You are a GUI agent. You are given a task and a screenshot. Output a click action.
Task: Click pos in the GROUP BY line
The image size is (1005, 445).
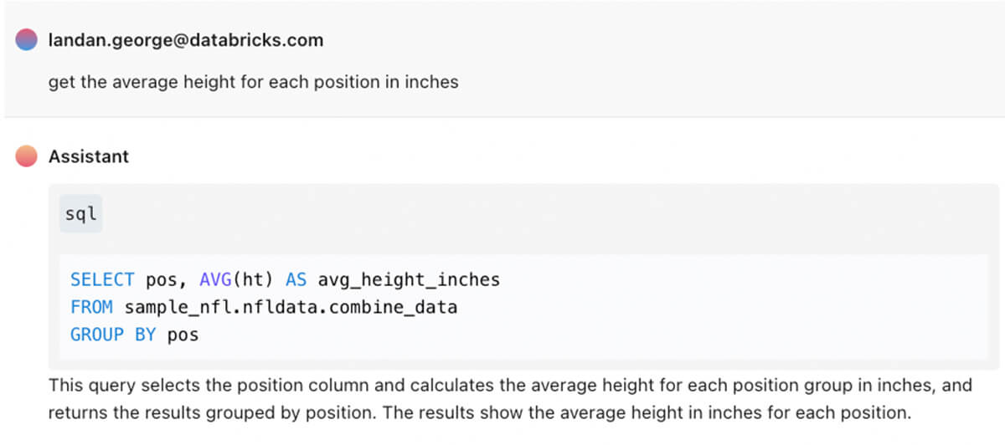pos(183,335)
